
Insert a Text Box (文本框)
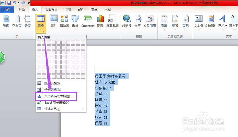199,21
